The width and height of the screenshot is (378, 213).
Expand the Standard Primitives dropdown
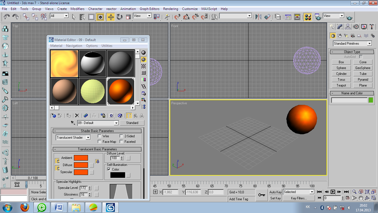tap(369, 44)
